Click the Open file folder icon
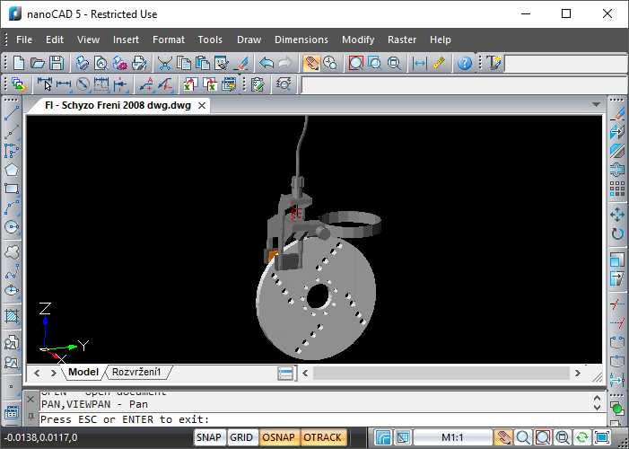This screenshot has height=449, width=629. coord(38,63)
